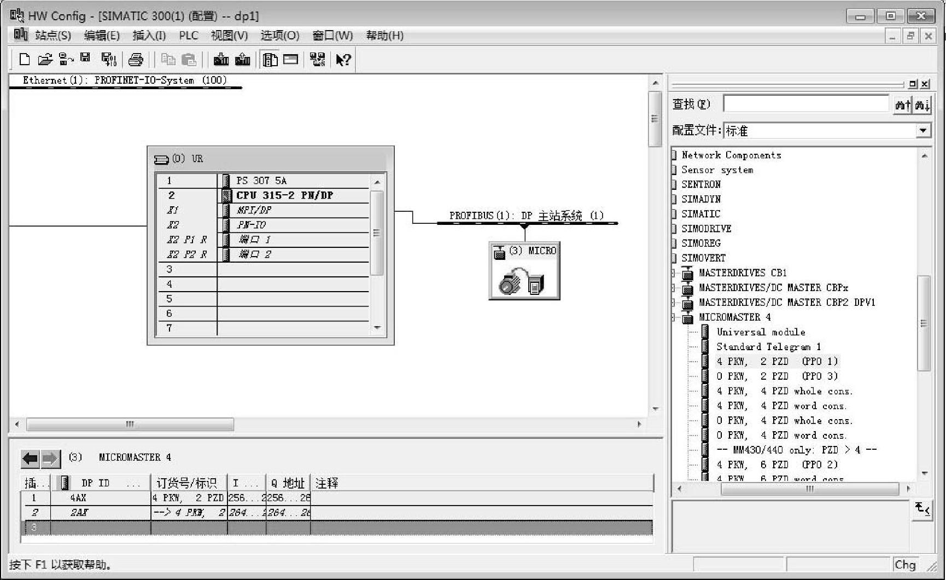Click the UR rack icon in the rack header
The width and height of the screenshot is (946, 580).
(x=161, y=159)
